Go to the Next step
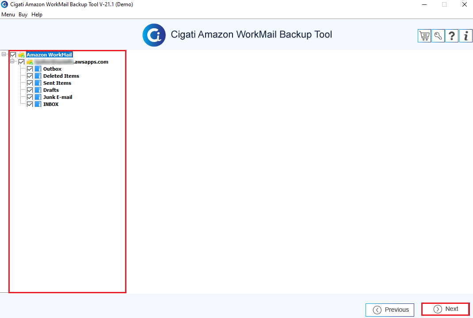The height and width of the screenshot is (318, 473). tap(445, 309)
